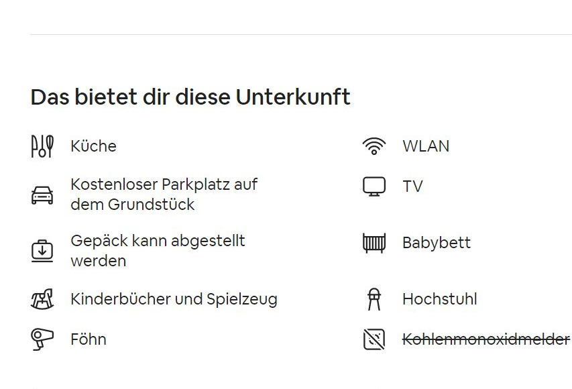Image resolution: width=572 pixels, height=389 pixels.
Task: Click the heading Das bietet dir diese Unterkunft
Action: click(x=190, y=97)
